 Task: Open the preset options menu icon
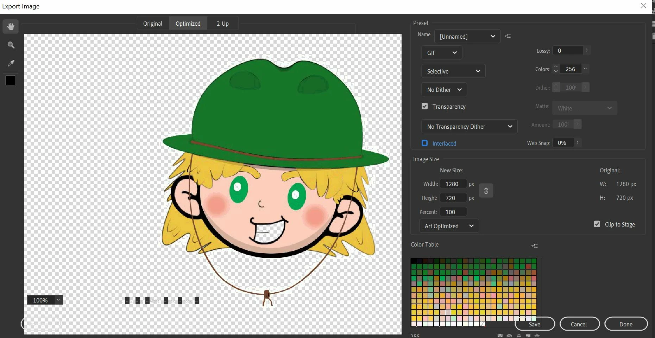click(508, 36)
